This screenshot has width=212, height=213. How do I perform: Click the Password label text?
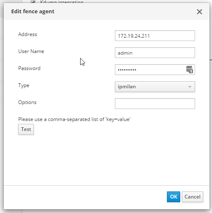[29, 68]
